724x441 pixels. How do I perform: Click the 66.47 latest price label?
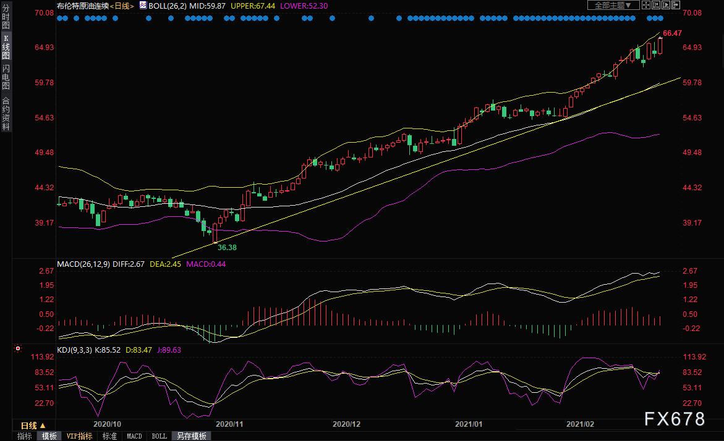[x=672, y=33]
